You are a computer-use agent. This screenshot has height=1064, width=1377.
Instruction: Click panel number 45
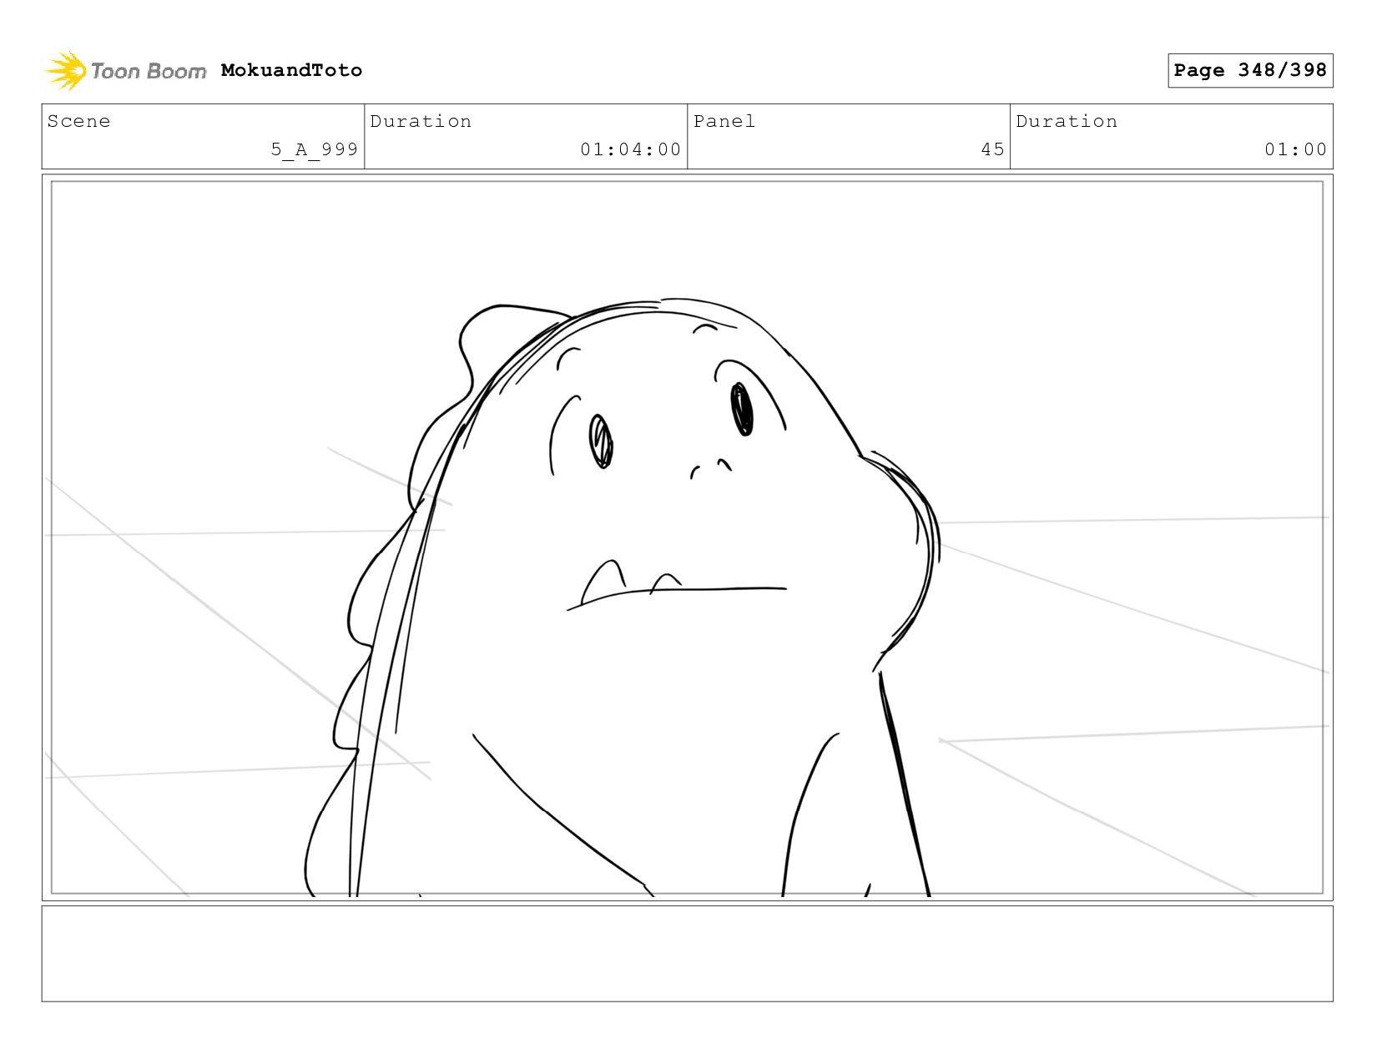(x=992, y=149)
